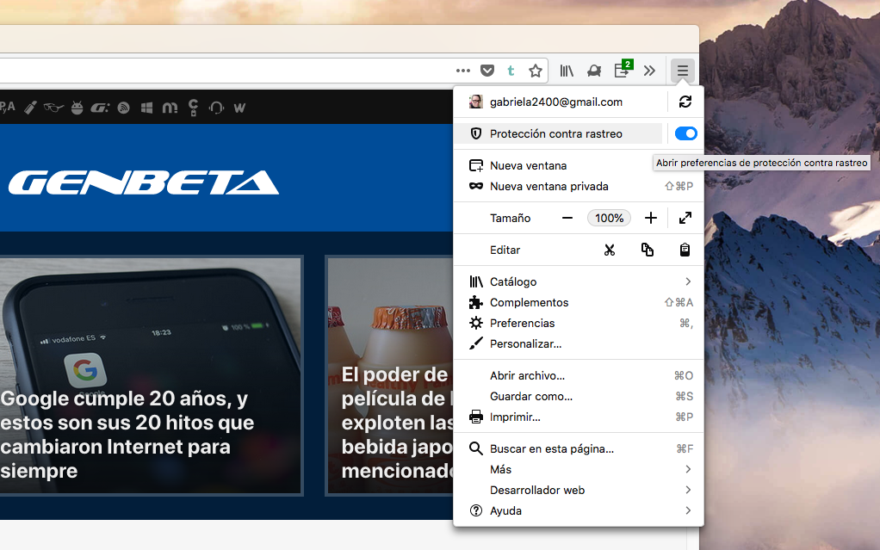
Task: Disable the Protección contra rastreo toggle
Action: click(685, 133)
